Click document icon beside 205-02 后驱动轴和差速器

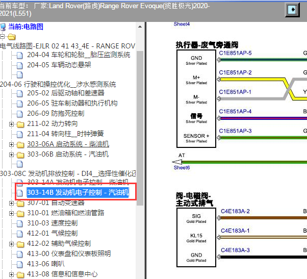coord(20,93)
